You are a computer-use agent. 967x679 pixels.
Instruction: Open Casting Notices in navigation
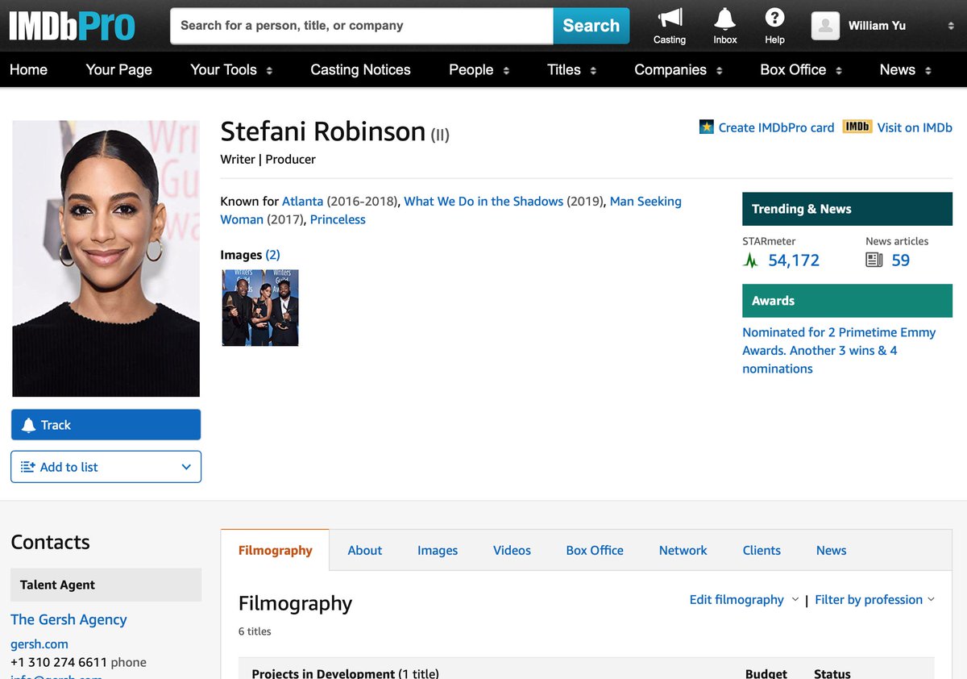(x=360, y=70)
